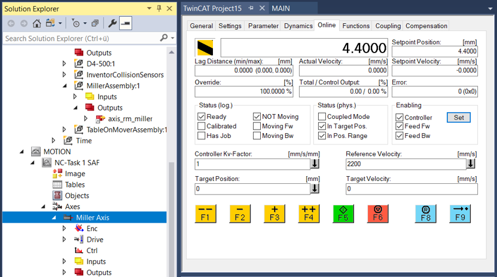Open the Dynamics tab
Viewport: 497px width, 277px height.
[x=298, y=26]
